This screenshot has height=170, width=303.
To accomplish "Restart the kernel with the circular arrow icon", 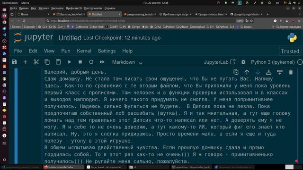I will (x=91, y=62).
